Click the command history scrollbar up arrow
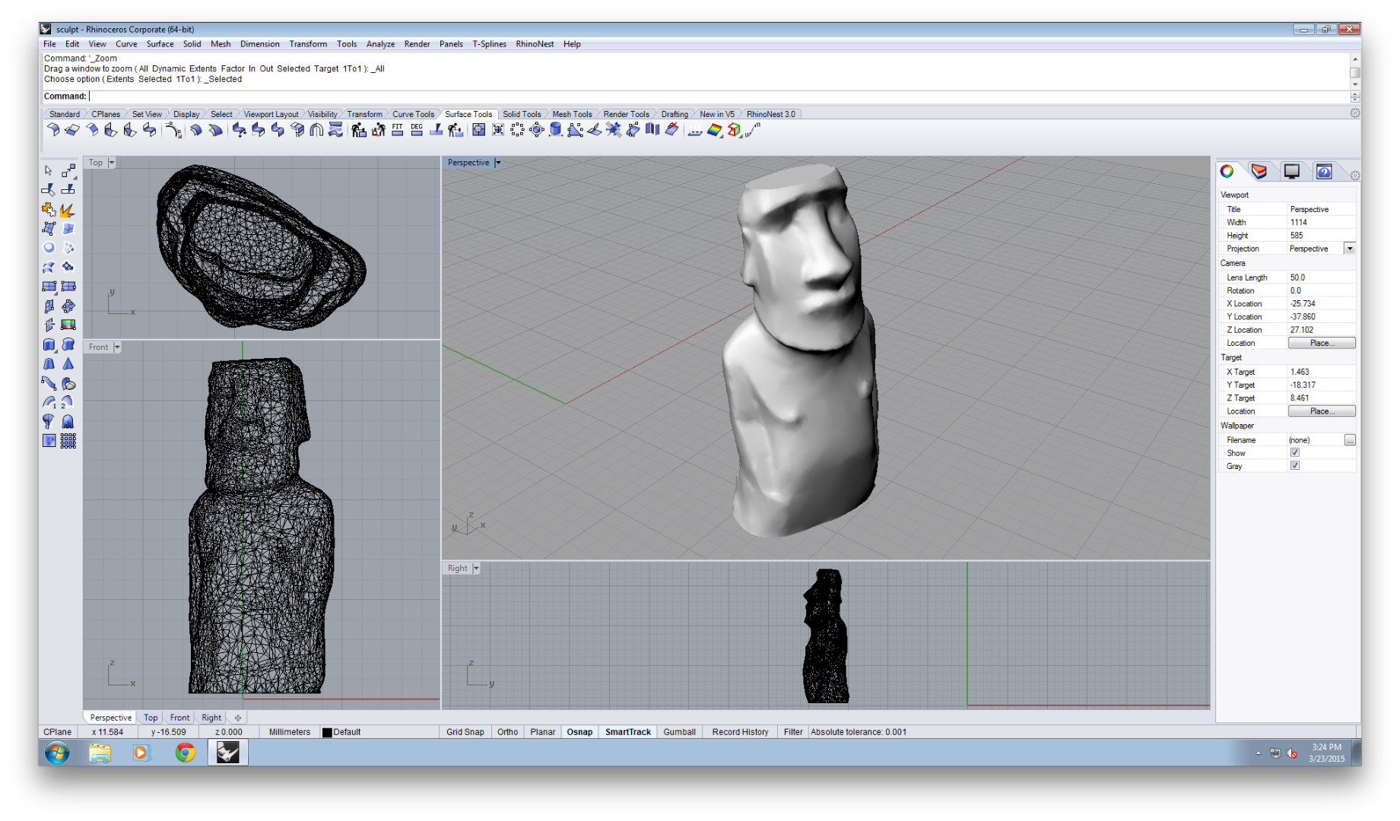1400x821 pixels. point(1355,59)
